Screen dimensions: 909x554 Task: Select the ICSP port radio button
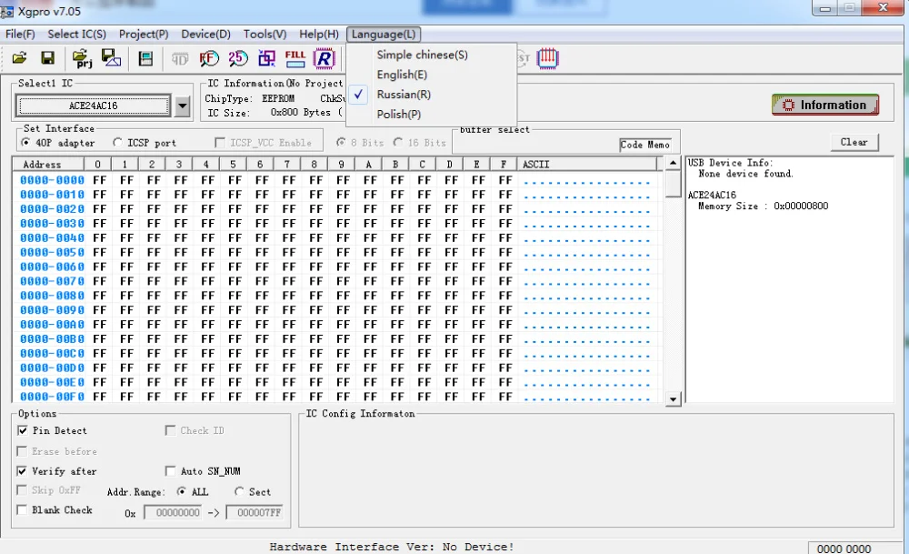(117, 142)
